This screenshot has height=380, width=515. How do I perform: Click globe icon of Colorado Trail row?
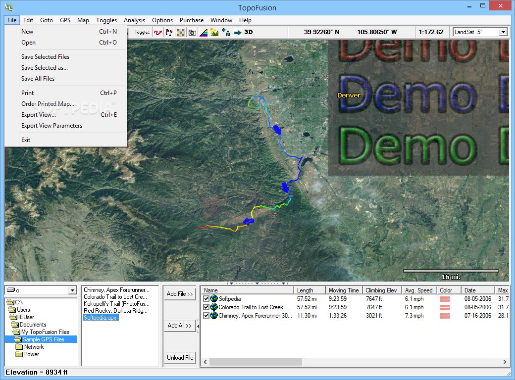tap(214, 307)
